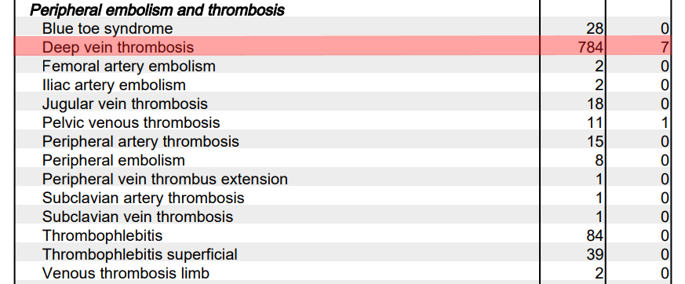685x284 pixels.
Task: Click the Peripheral embolism and thrombosis heading
Action: tap(157, 9)
